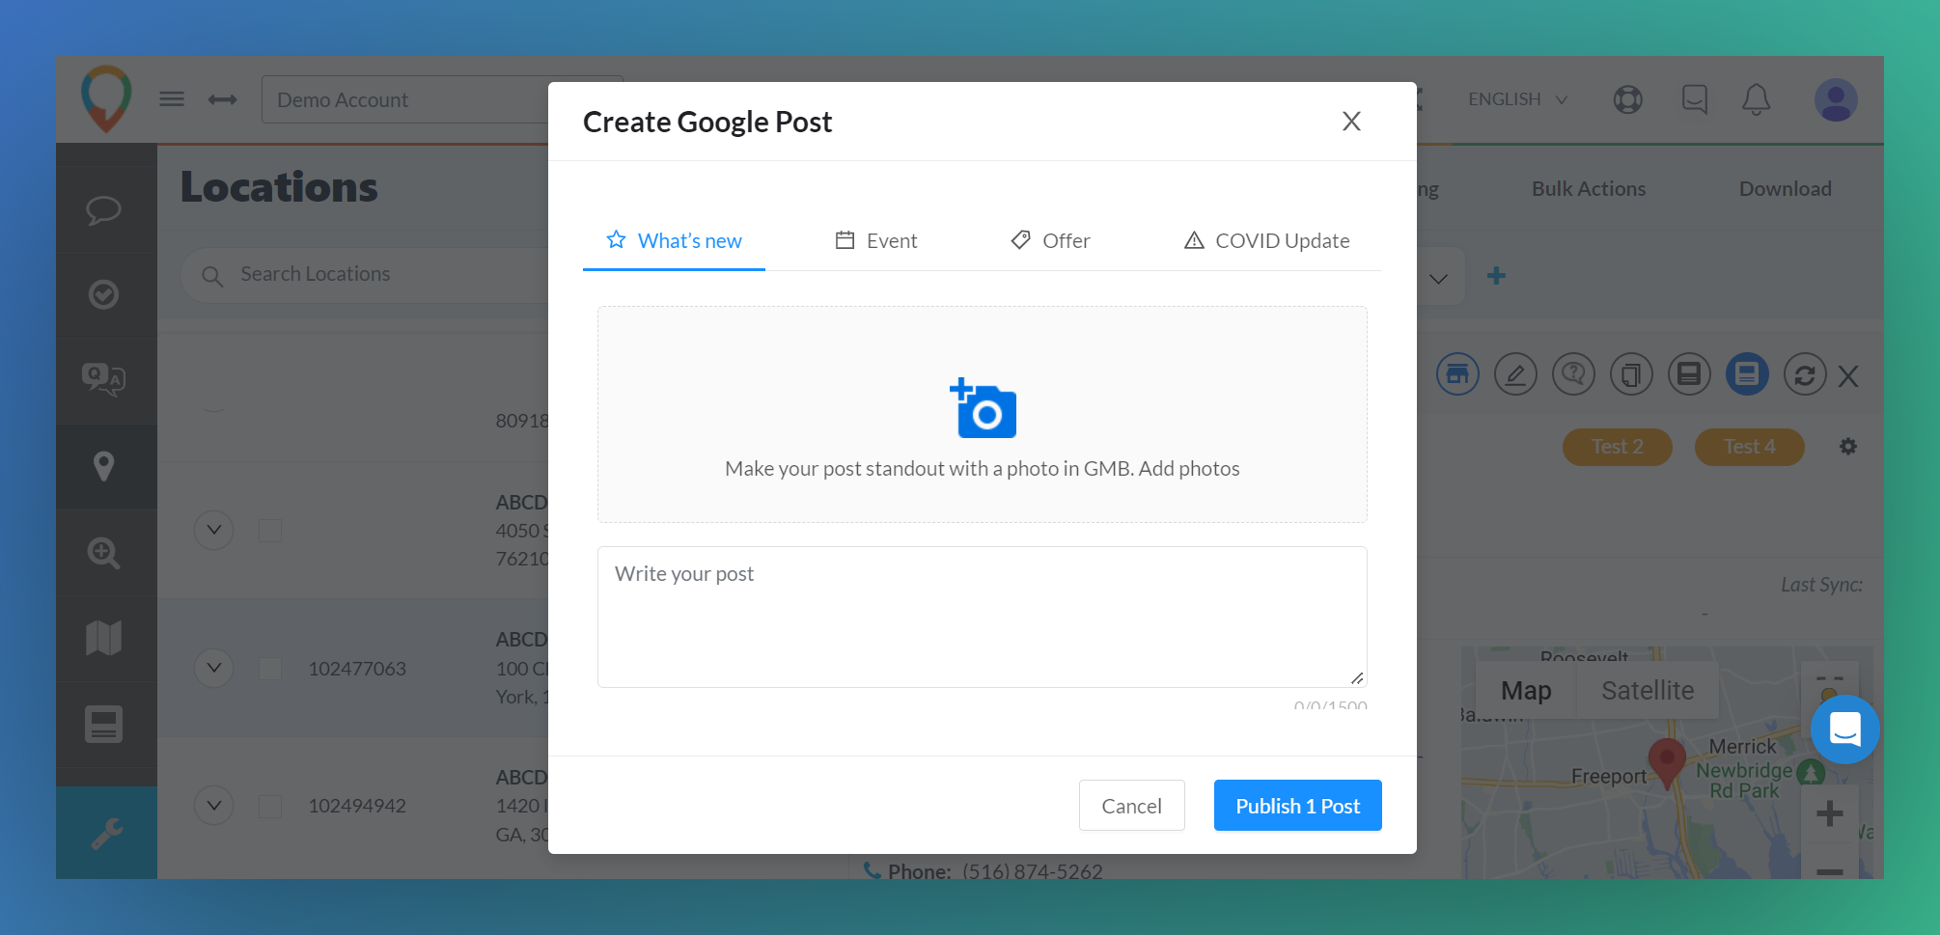Image resolution: width=1940 pixels, height=935 pixels.
Task: Expand the row for location 102494942
Action: pos(214,805)
